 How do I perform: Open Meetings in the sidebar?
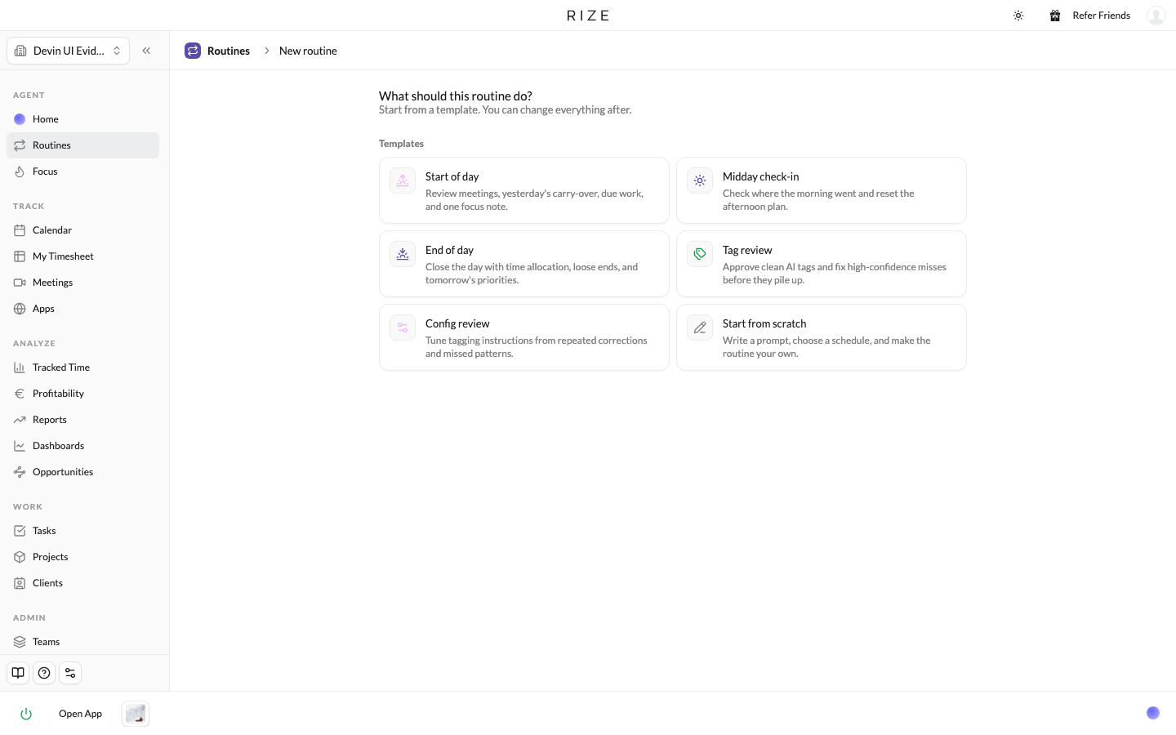[83, 283]
